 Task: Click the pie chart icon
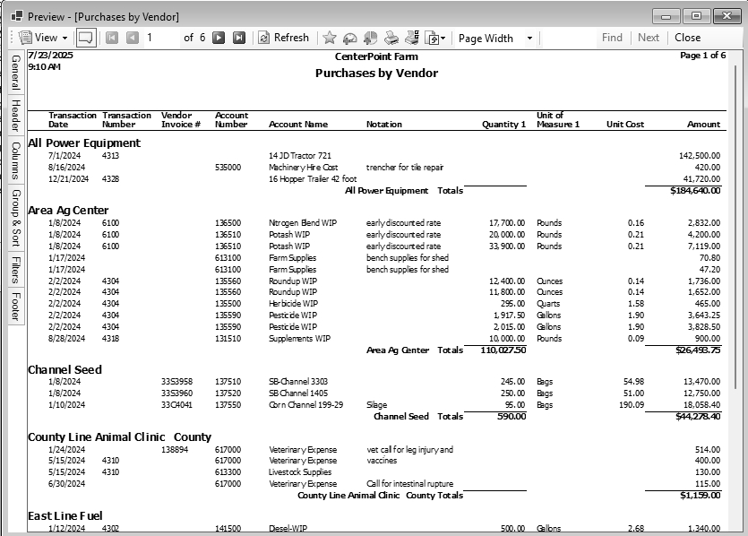coord(370,38)
